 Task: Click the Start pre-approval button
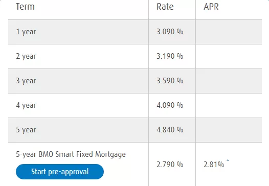(x=60, y=172)
